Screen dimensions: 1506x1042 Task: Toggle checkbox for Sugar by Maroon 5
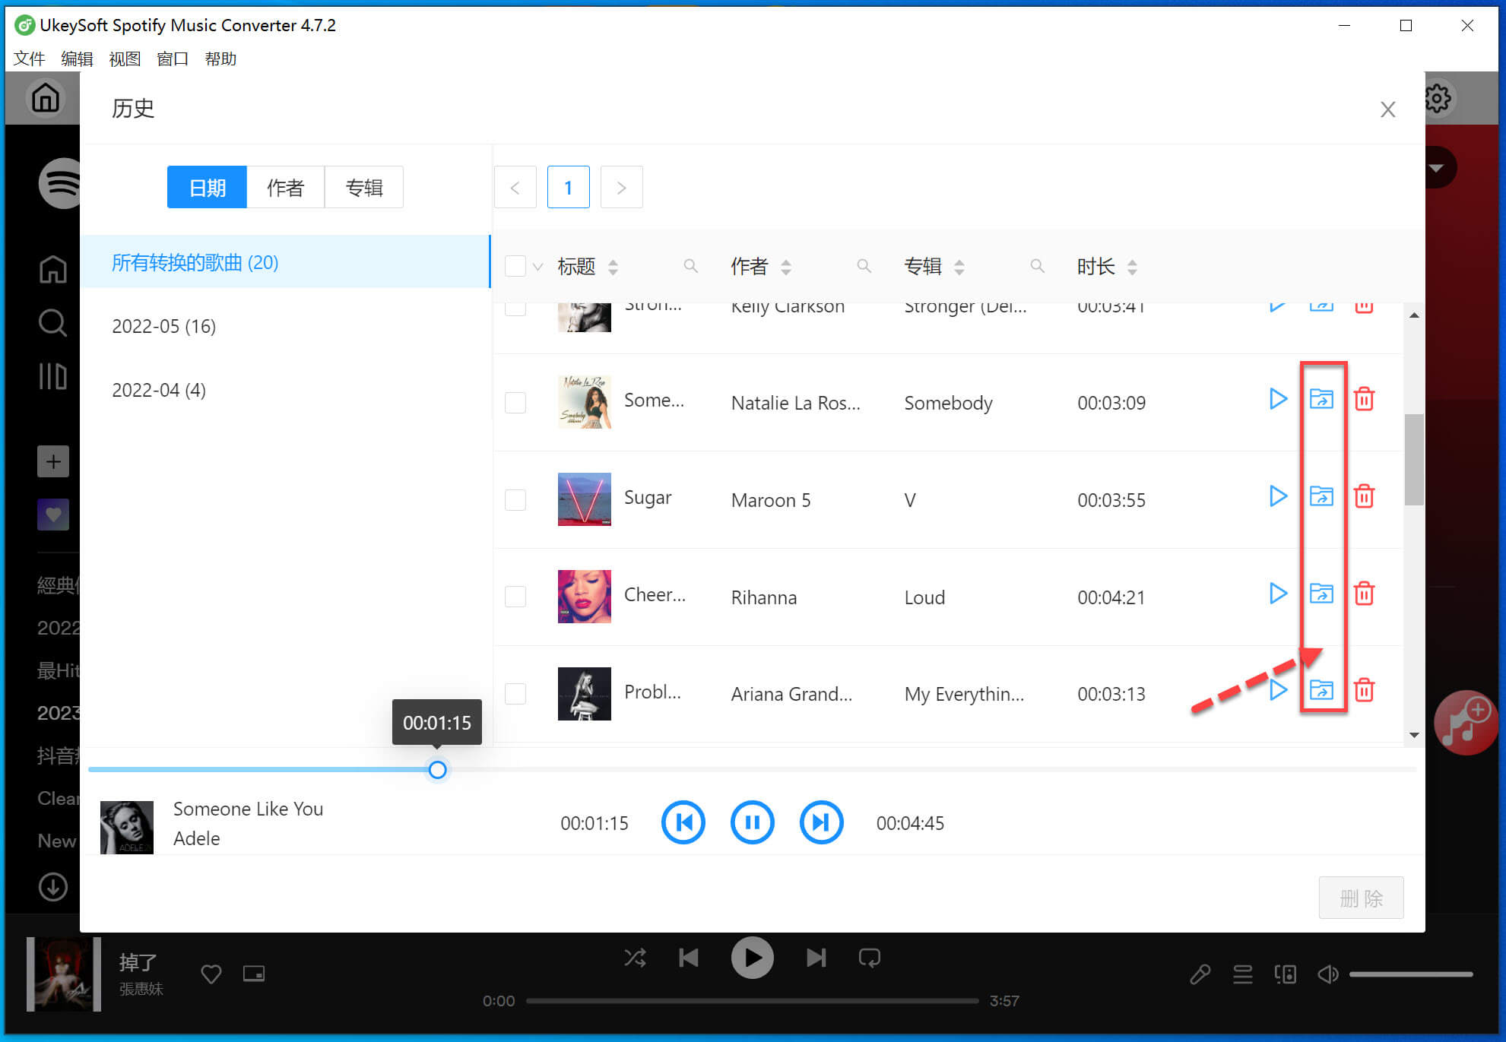(x=514, y=499)
